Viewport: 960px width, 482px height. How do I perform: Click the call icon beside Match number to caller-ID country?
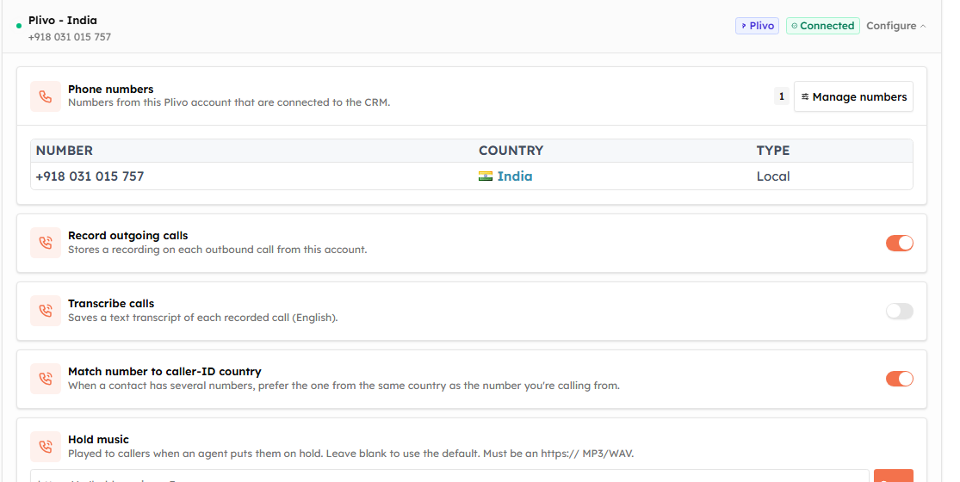[46, 379]
